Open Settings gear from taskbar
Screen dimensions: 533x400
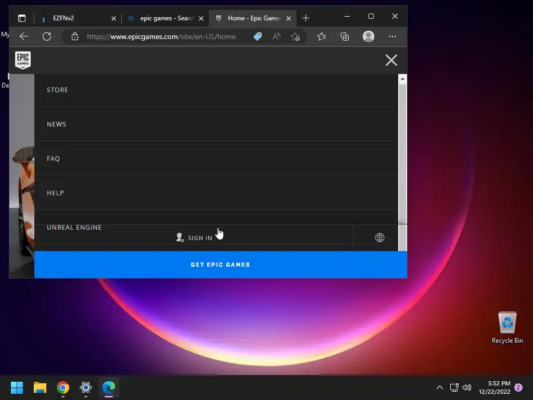86,387
